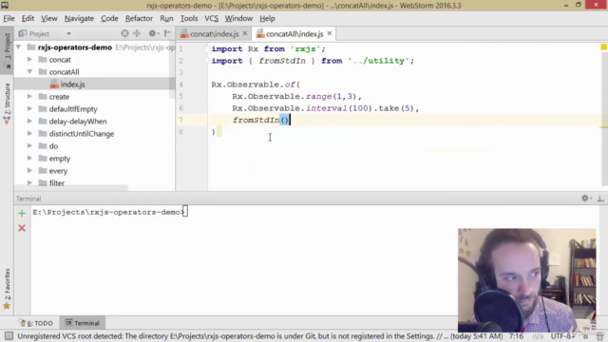This screenshot has width=608, height=342.
Task: Select the concatAll\index.js editor tab
Action: [x=294, y=34]
